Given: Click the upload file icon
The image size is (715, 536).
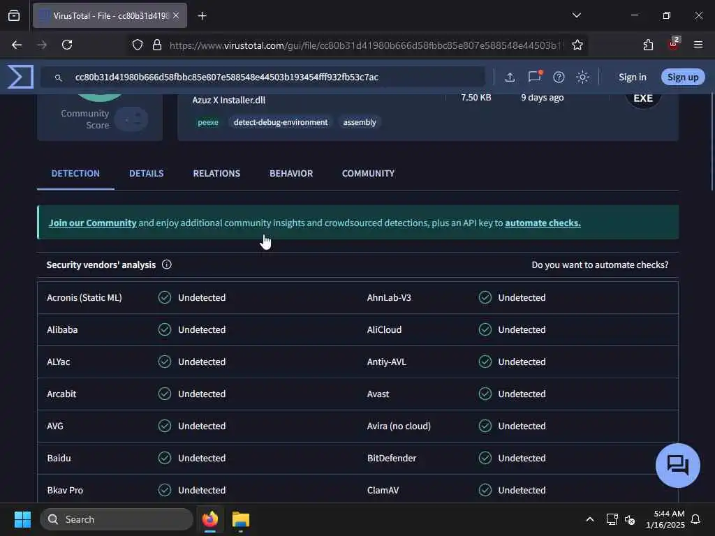Looking at the screenshot, I should [510, 77].
